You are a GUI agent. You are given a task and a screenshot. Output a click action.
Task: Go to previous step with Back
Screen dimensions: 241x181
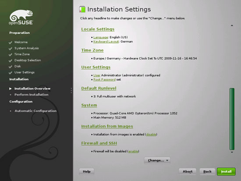(x=207, y=171)
